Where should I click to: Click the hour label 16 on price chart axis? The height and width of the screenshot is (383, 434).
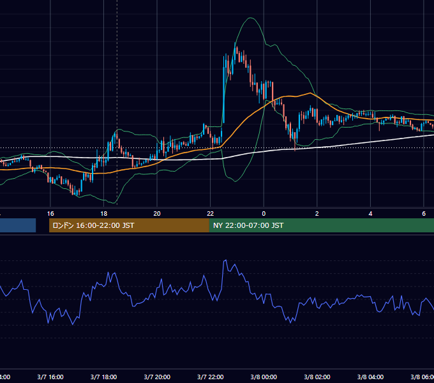pyautogui.click(x=50, y=214)
